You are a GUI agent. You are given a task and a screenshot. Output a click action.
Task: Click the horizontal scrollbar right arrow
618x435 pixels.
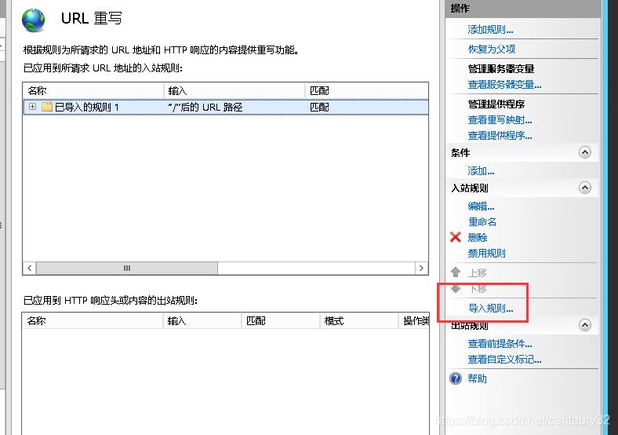point(421,268)
